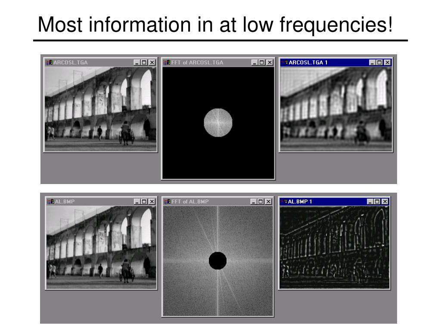Maximize the ARCOSL.TGA 1 window

click(x=380, y=62)
